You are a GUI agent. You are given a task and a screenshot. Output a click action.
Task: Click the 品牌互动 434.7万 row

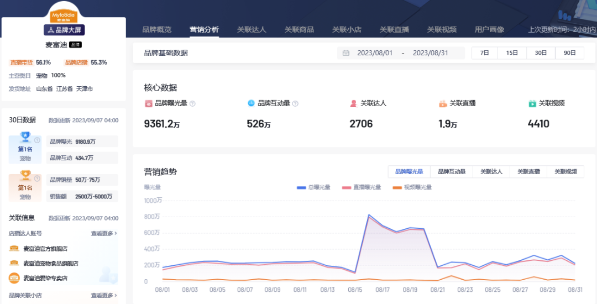(x=82, y=158)
